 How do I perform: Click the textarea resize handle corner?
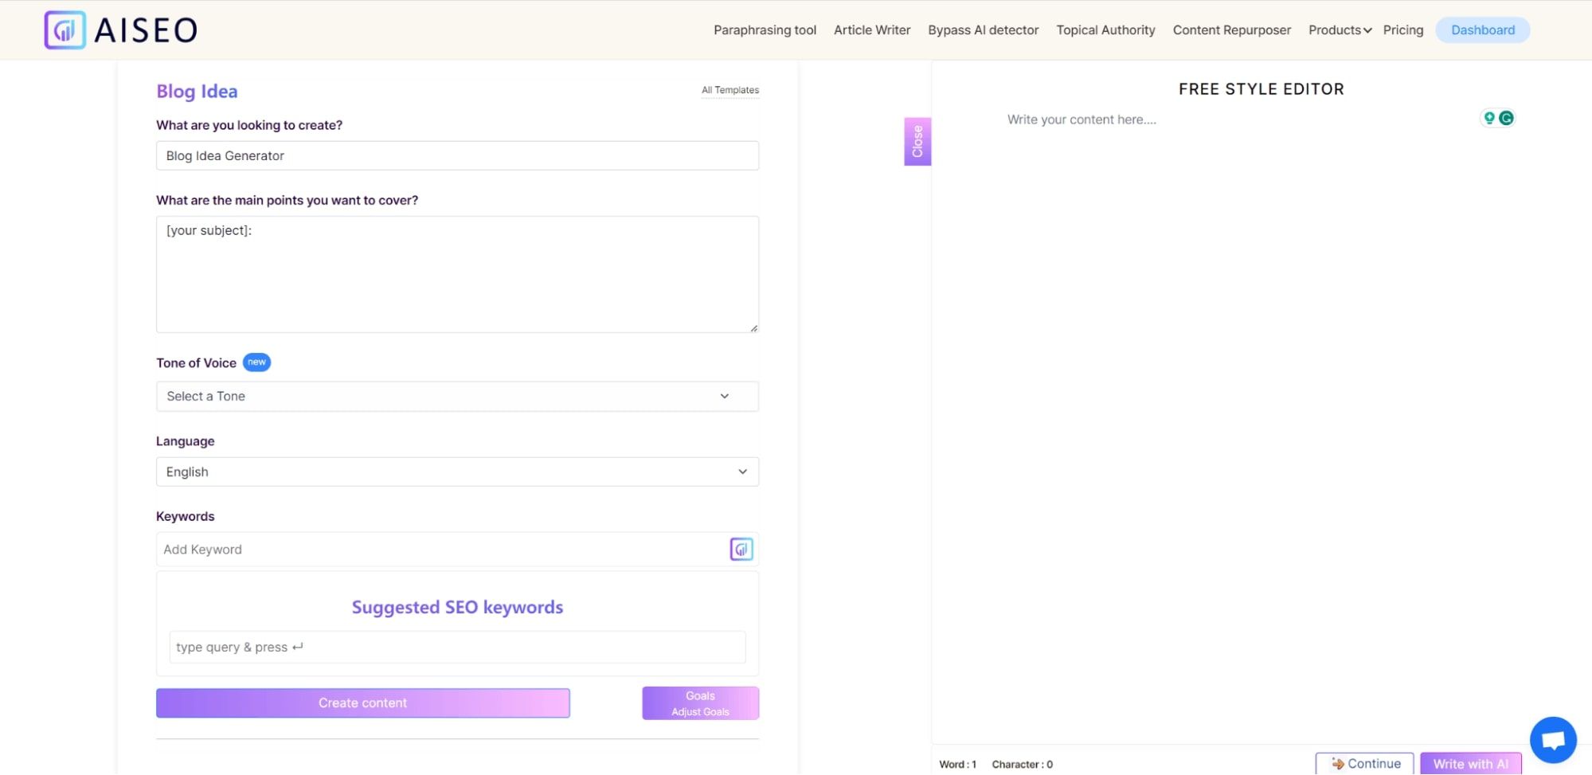pyautogui.click(x=753, y=327)
